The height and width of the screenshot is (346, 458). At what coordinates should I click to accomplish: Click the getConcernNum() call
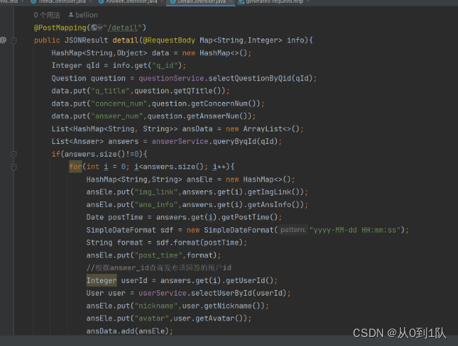point(223,103)
